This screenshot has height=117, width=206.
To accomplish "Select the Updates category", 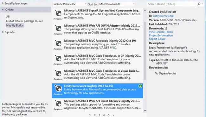I will click(x=10, y=32).
